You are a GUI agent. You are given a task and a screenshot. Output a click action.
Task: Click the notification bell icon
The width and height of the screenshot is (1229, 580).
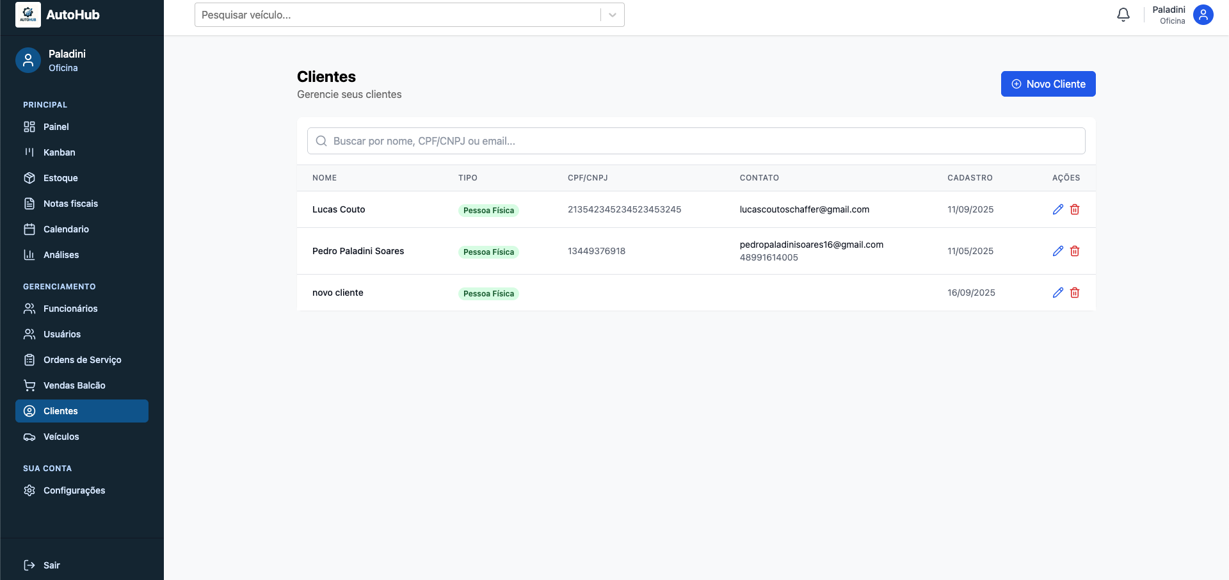pyautogui.click(x=1123, y=15)
